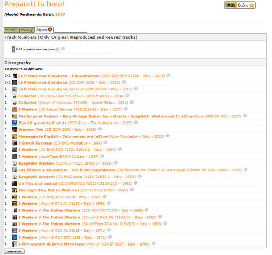Click info icon after I Grandi Successi
272x255 pixels.
tap(105, 142)
